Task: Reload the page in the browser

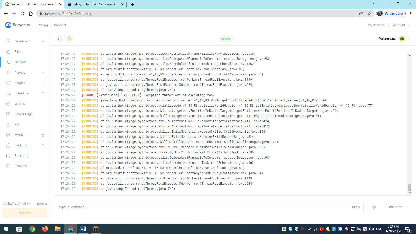Action: (22, 14)
